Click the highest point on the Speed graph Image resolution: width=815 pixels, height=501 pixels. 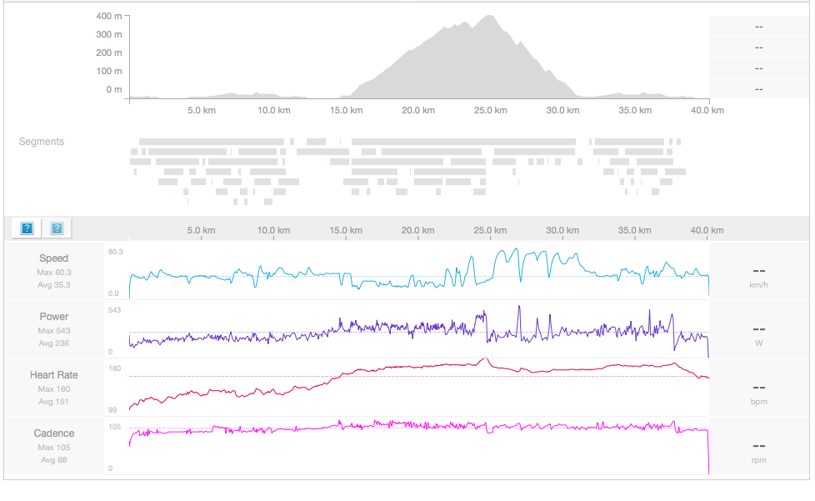click(x=516, y=250)
